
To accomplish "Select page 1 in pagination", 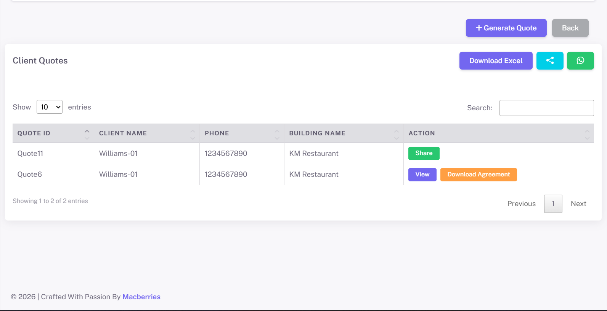I will pos(553,204).
